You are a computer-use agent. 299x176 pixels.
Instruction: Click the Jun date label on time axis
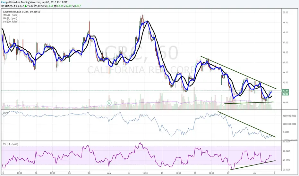coord(109,173)
